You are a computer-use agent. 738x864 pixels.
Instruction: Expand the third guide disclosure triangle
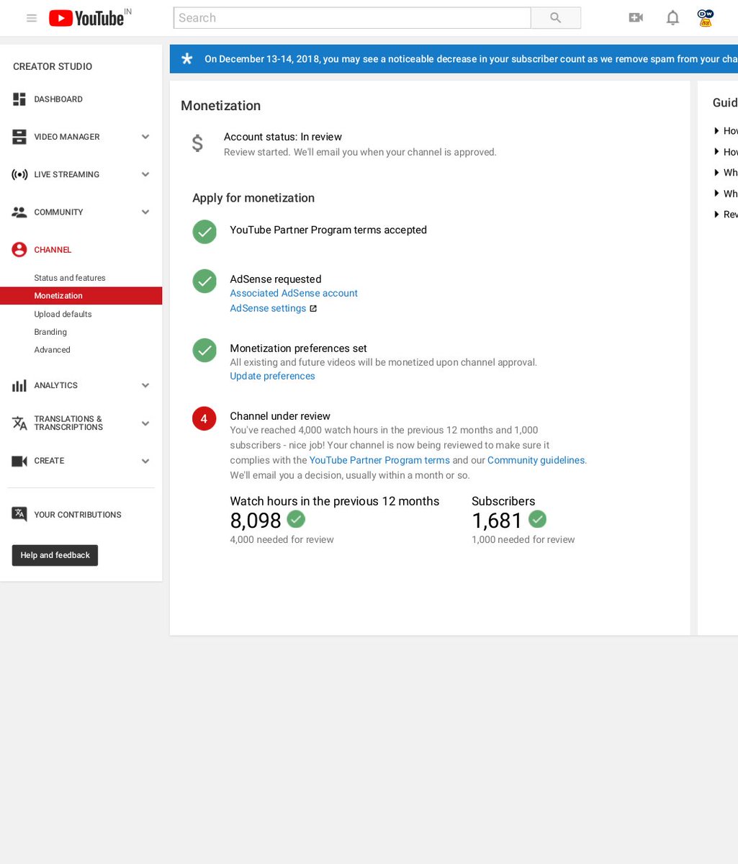716,173
